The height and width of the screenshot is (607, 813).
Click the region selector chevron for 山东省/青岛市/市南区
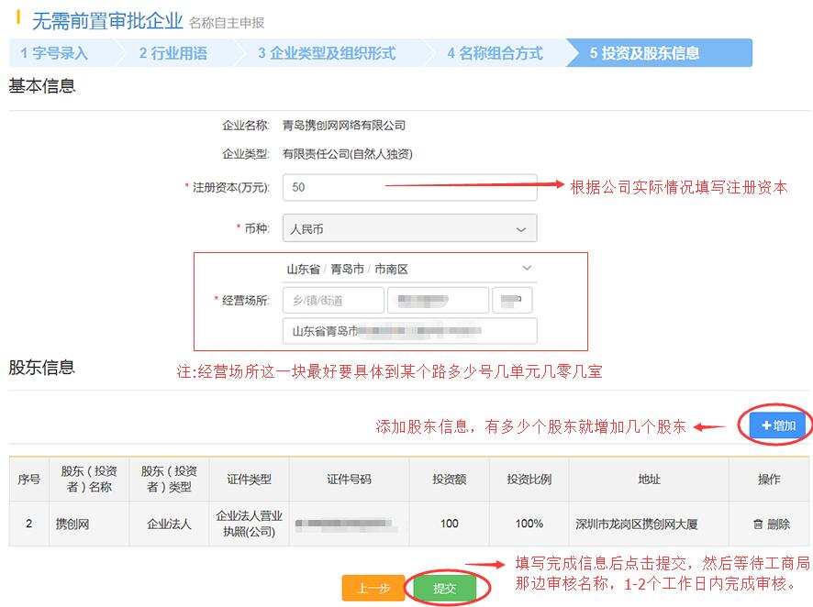[526, 267]
